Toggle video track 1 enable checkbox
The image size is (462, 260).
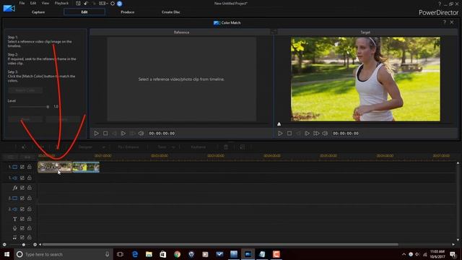22,167
